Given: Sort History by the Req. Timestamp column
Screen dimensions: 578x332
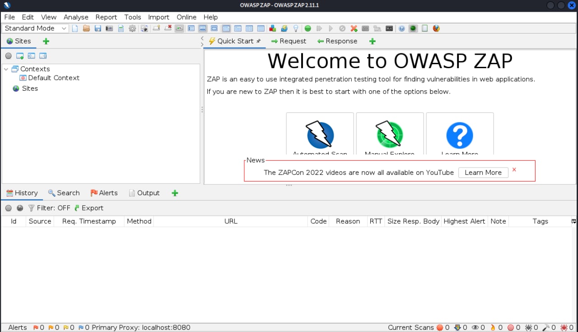Looking at the screenshot, I should 89,221.
